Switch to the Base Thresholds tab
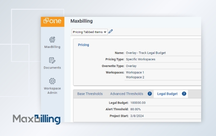 coord(90,94)
